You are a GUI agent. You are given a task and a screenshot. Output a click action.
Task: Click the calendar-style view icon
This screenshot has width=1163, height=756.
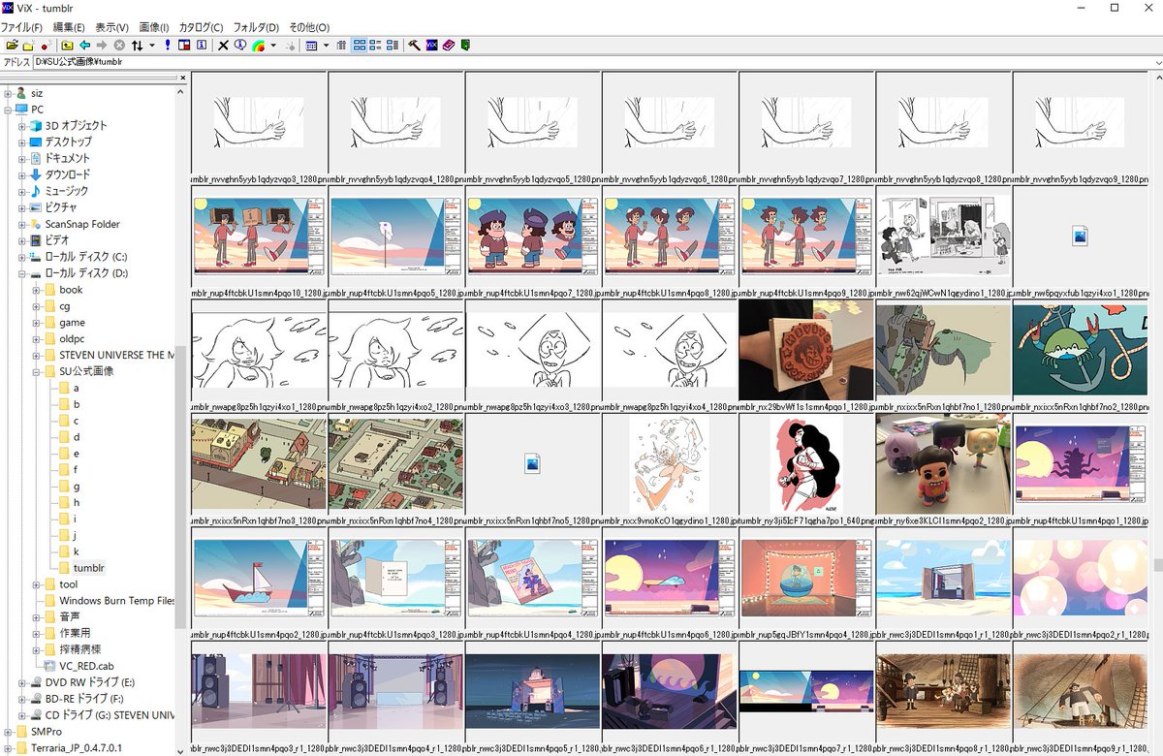[311, 45]
